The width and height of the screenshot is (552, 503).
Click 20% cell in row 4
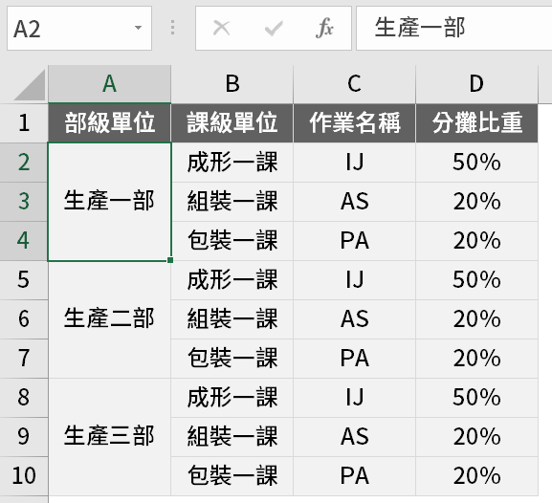(476, 241)
